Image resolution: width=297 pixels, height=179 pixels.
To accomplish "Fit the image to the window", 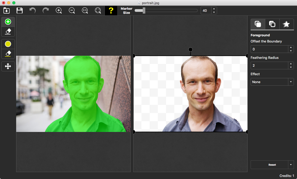I will tap(98, 10).
